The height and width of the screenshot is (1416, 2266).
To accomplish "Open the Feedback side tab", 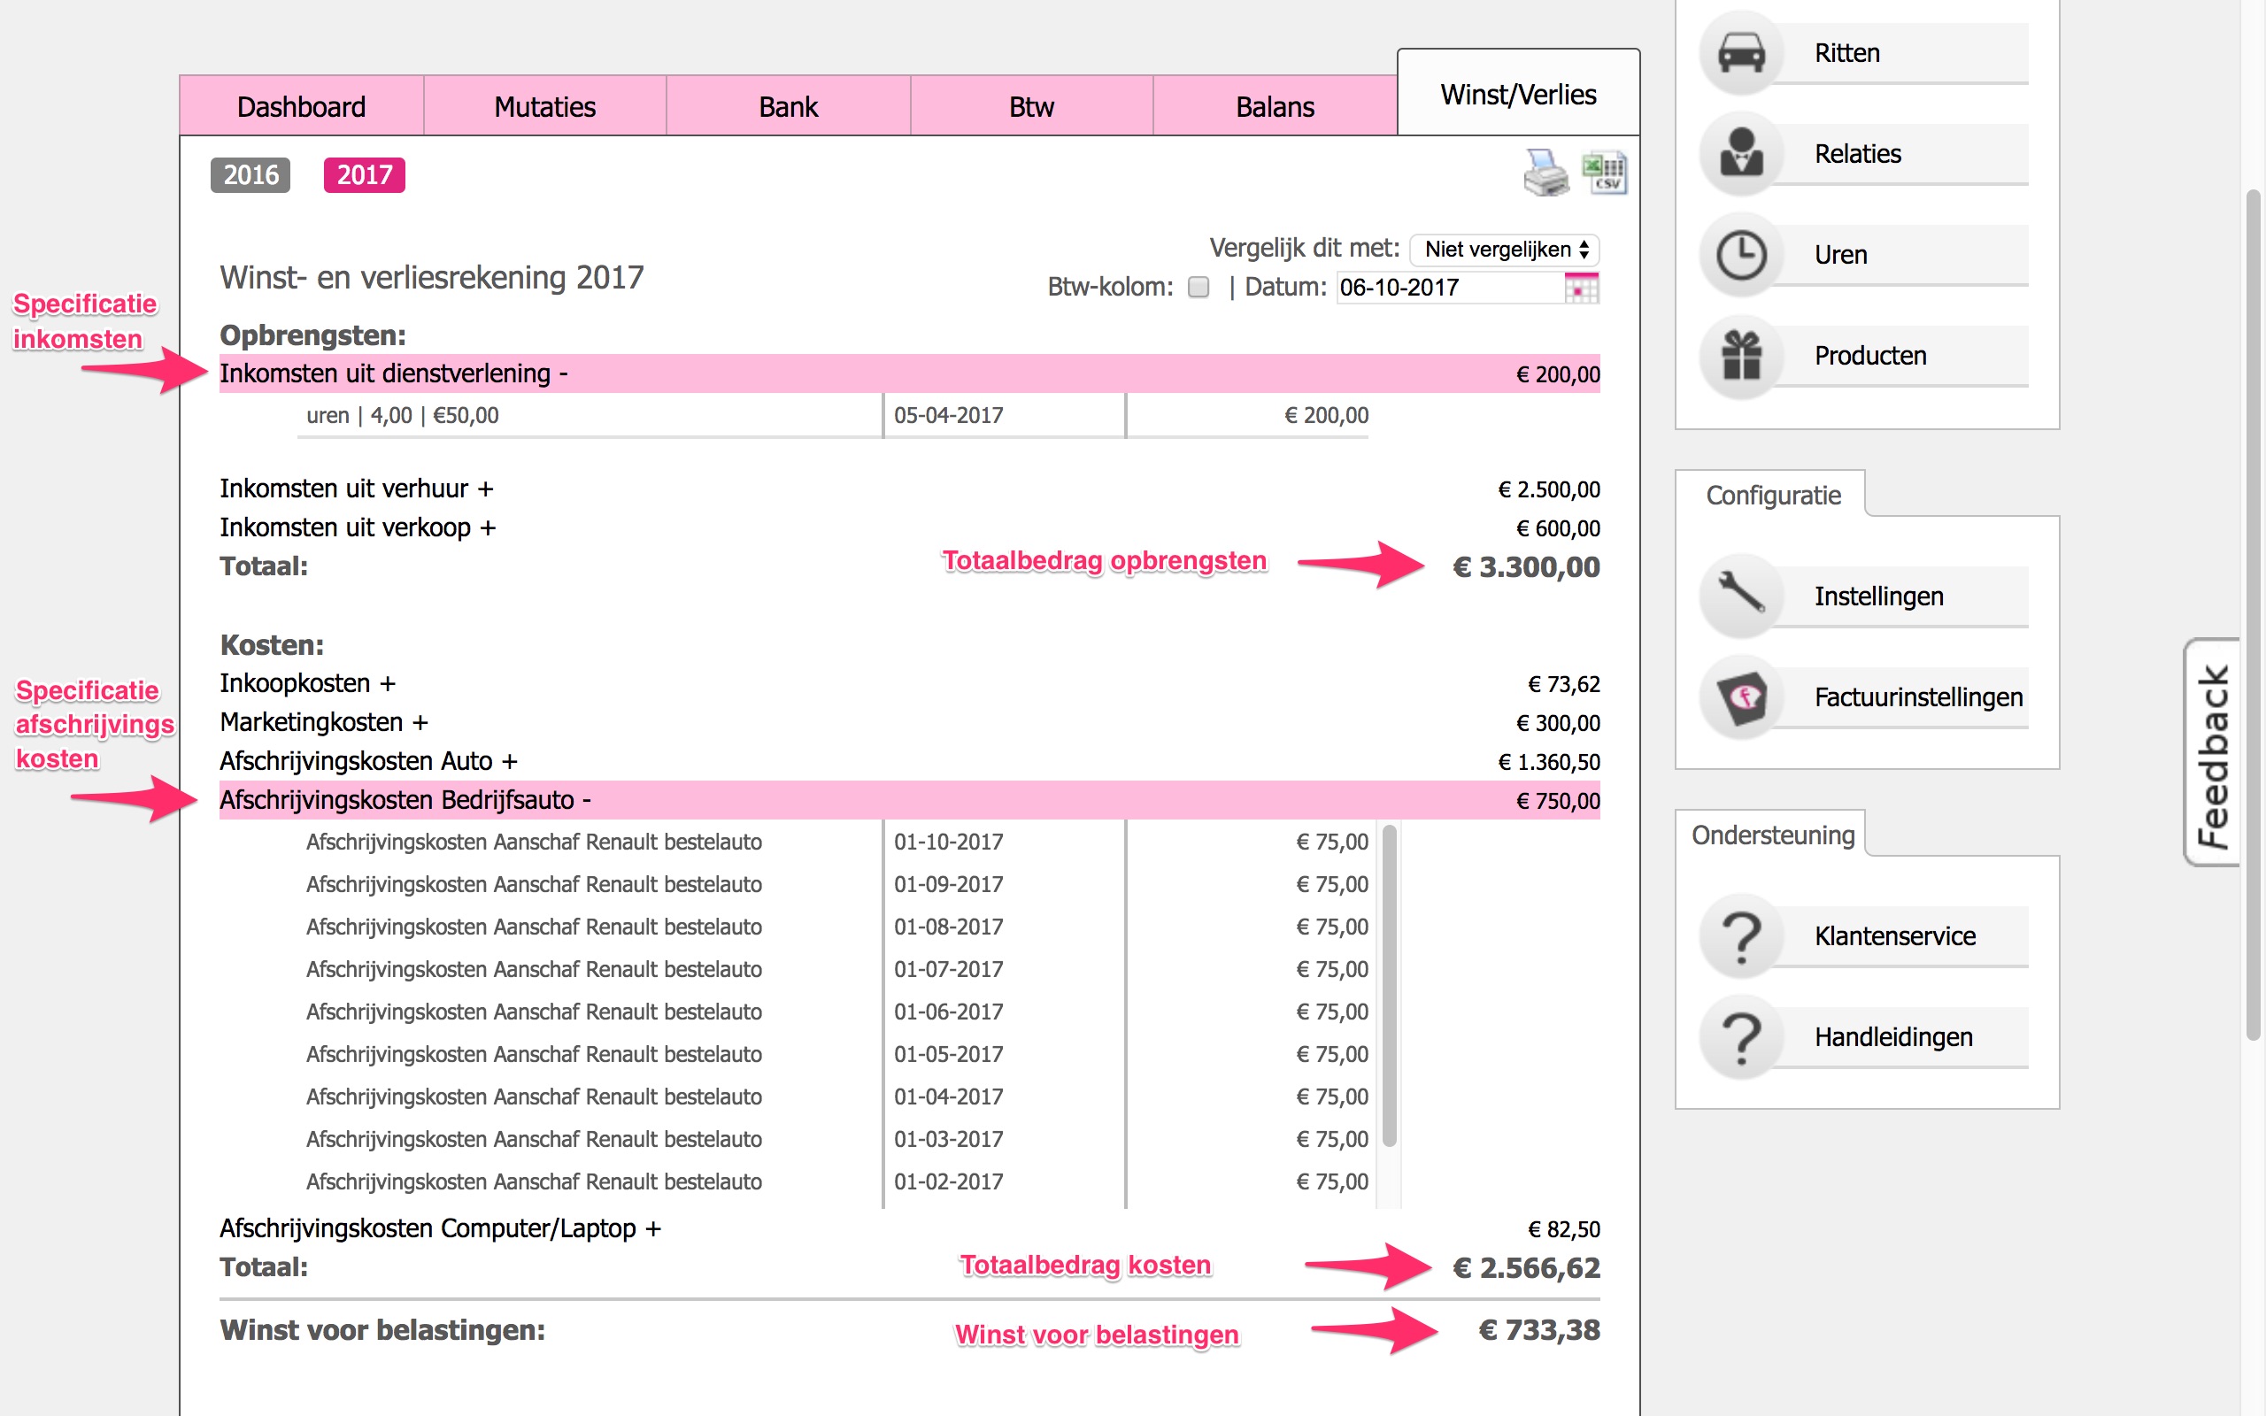I will pyautogui.click(x=2212, y=753).
